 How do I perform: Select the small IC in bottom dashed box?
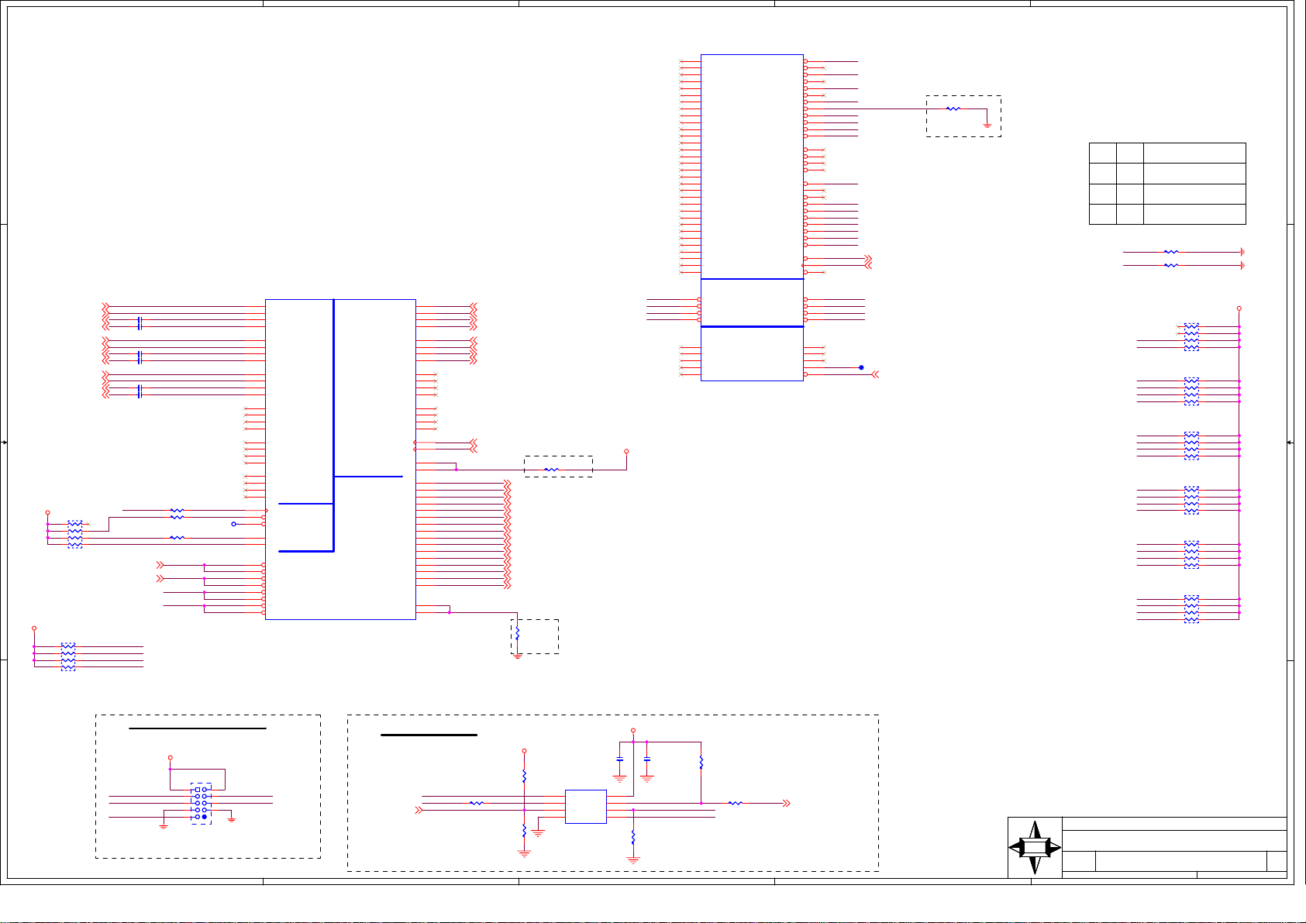585,807
